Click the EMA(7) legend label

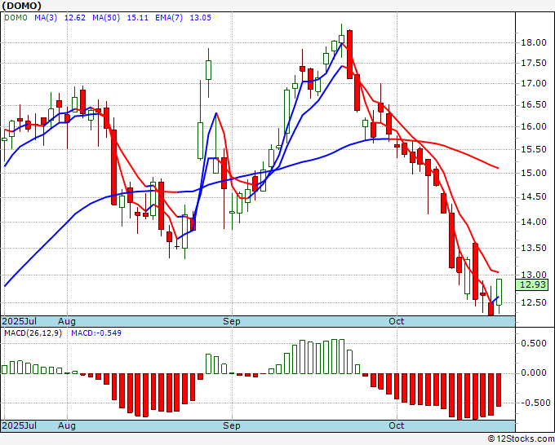169,17
